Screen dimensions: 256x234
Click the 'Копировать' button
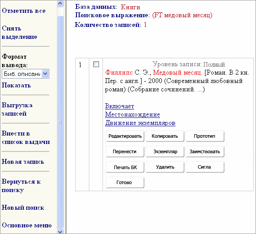point(165,136)
